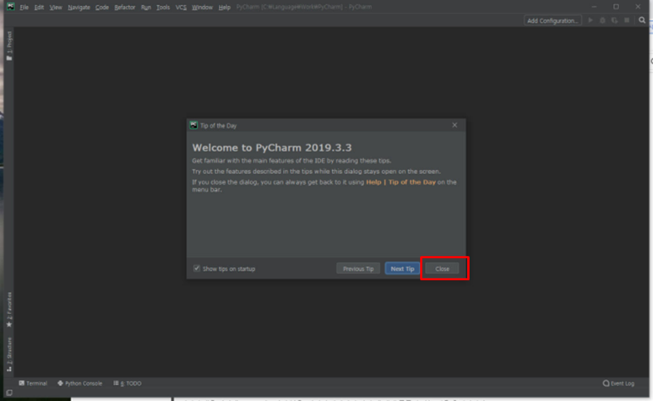Open the VCS menu
653x401 pixels.
click(181, 7)
